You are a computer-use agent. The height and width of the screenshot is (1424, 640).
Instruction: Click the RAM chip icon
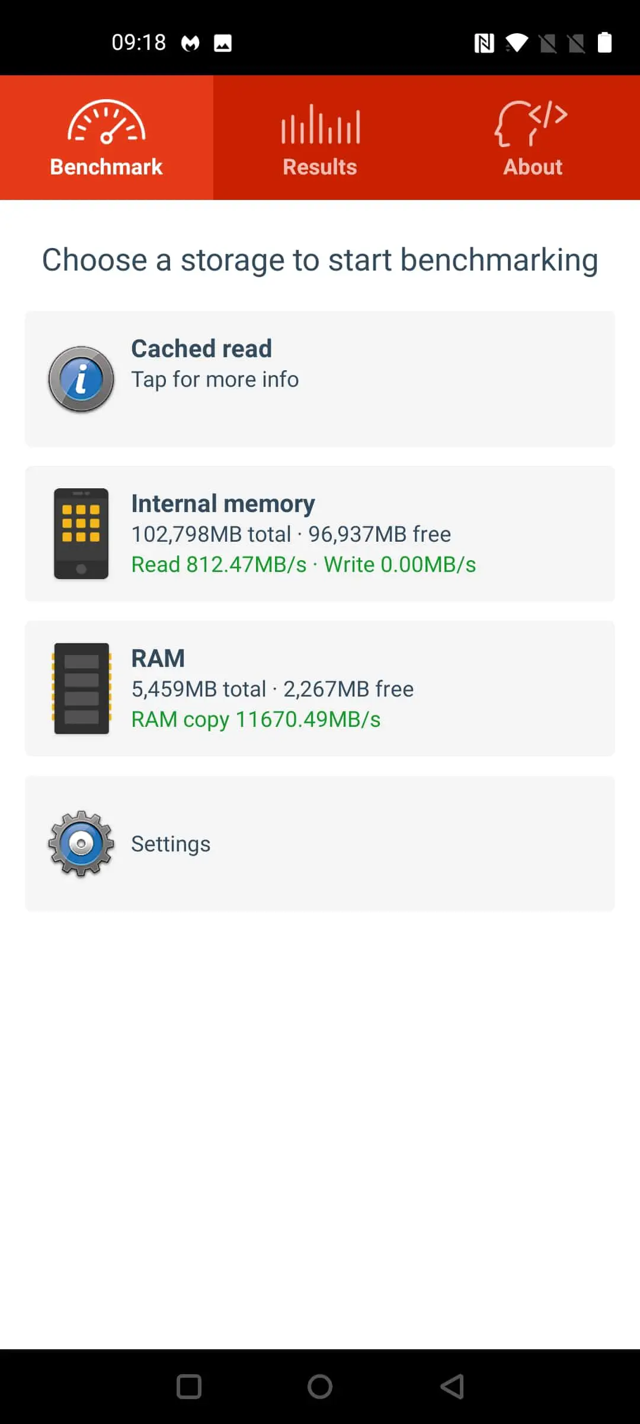tap(81, 688)
